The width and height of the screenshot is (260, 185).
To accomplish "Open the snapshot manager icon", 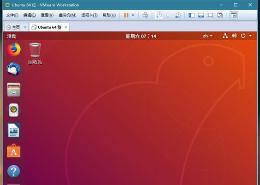I will coord(178,15).
